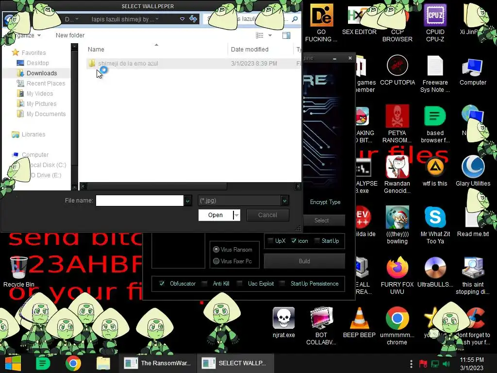Click the Cancel button
497x373 pixels.
tap(267, 215)
